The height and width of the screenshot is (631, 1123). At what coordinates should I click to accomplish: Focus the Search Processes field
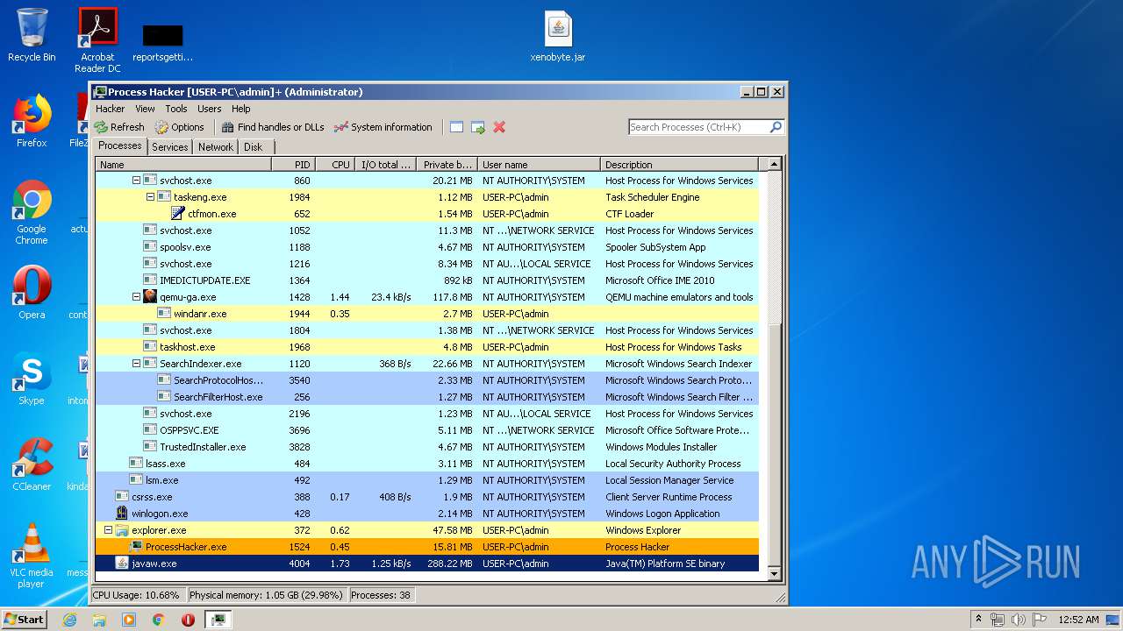pos(698,127)
